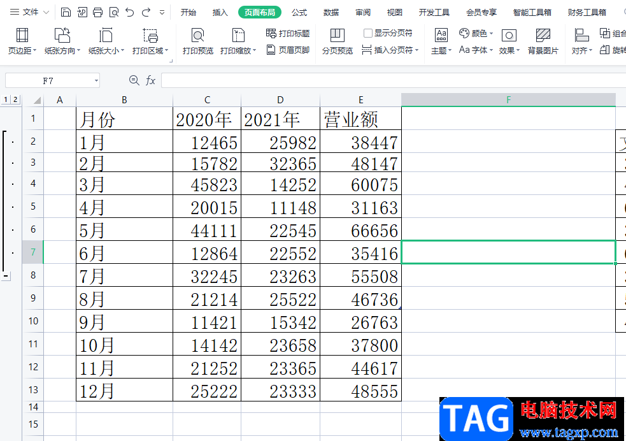Select cell containing 45823
Screen dimensions: 626x441
coord(207,184)
